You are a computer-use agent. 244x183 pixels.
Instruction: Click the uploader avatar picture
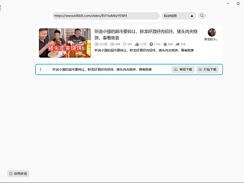pyautogui.click(x=212, y=32)
